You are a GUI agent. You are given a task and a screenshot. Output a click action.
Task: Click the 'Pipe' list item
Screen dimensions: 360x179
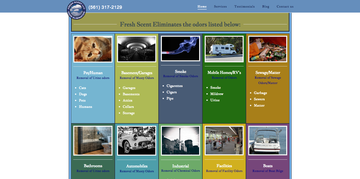tap(170, 99)
